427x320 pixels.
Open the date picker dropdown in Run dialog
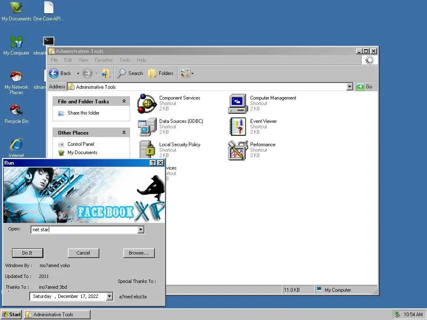tap(110, 296)
